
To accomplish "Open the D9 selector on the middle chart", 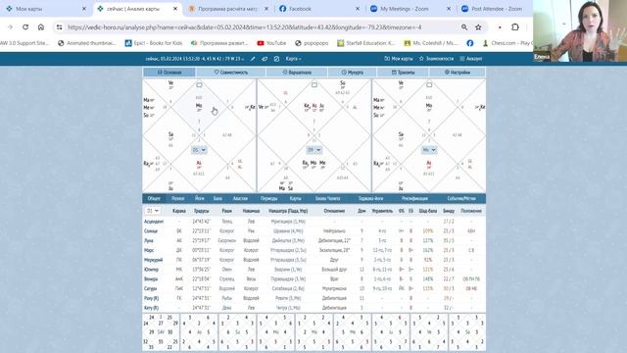I will [313, 150].
